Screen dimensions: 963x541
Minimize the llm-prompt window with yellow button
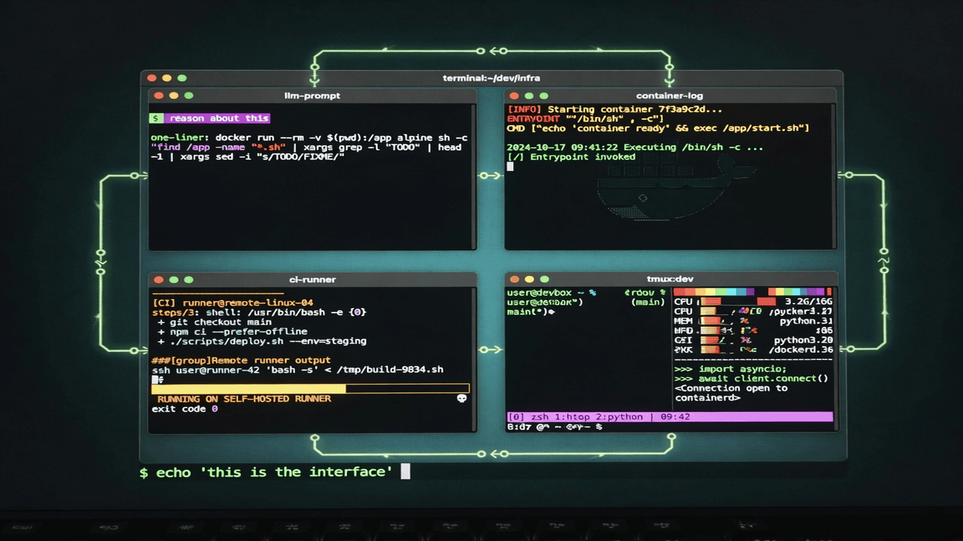(173, 96)
